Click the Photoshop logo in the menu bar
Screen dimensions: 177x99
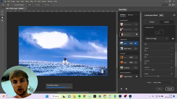coord(1,1)
